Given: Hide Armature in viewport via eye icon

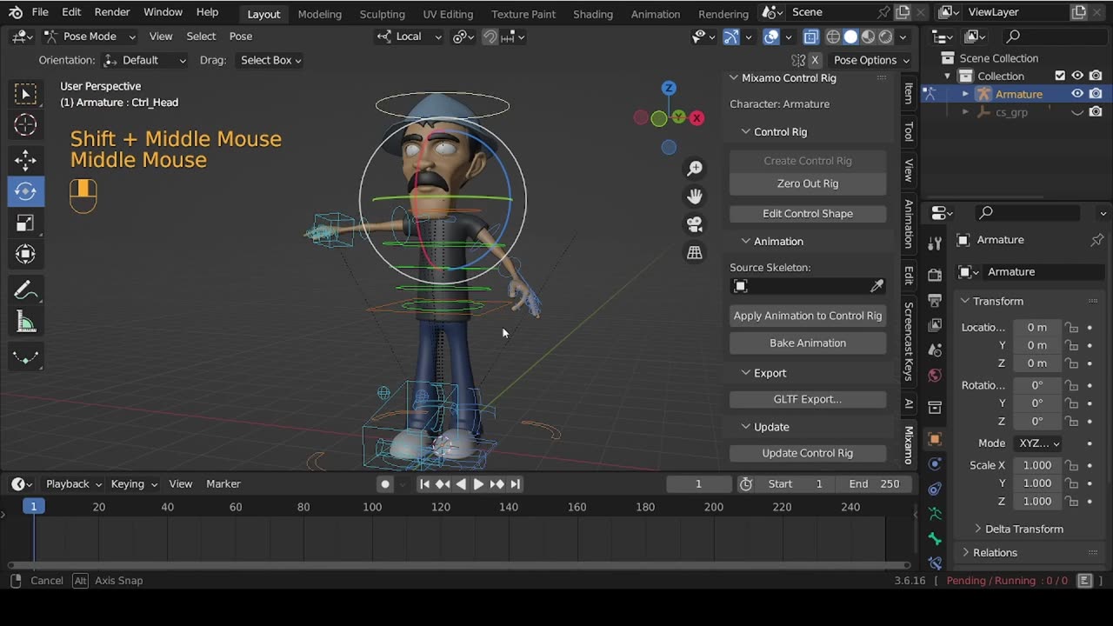Looking at the screenshot, I should coord(1077,94).
